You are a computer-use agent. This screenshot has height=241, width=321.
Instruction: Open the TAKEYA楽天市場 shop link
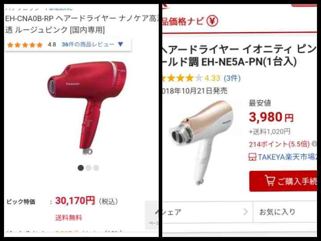(x=283, y=157)
